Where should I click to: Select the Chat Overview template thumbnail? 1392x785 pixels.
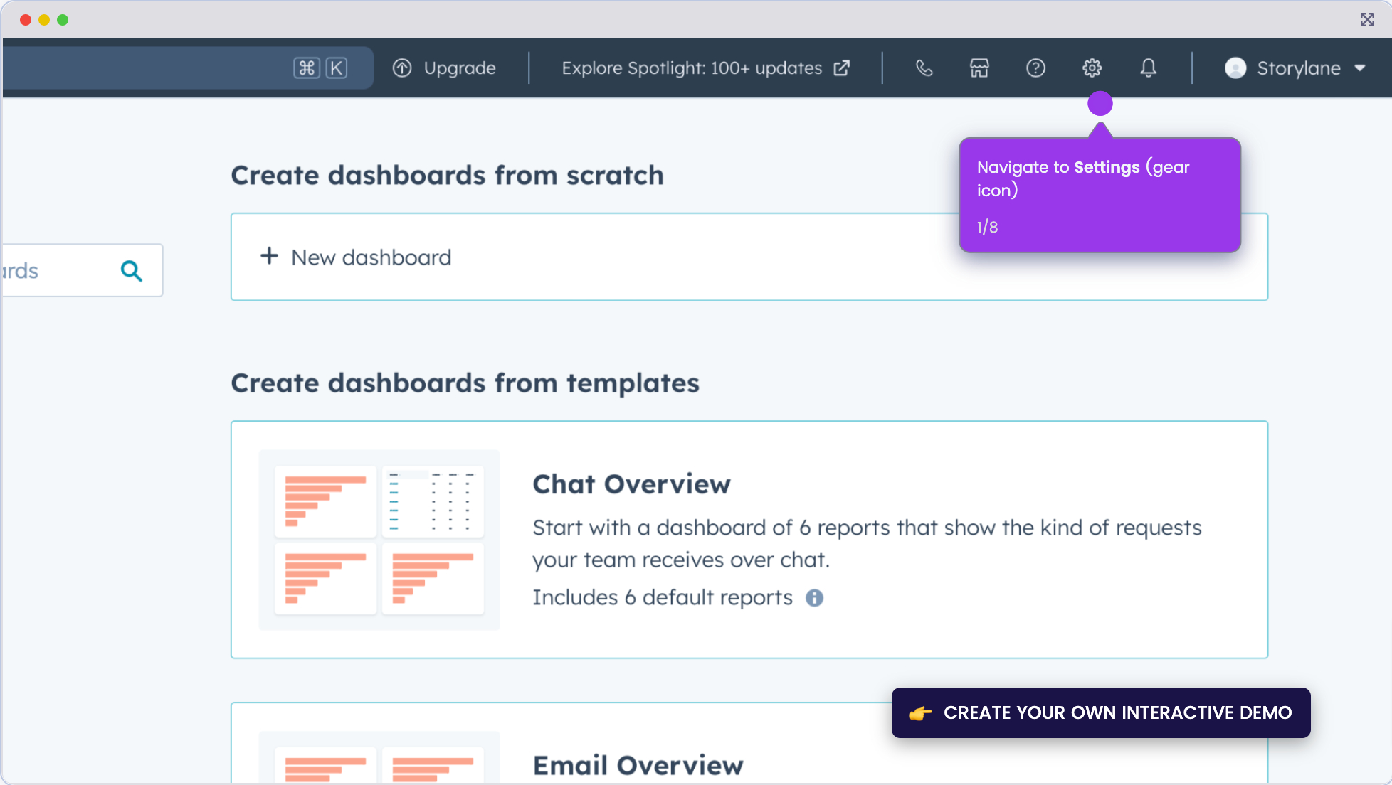point(379,540)
